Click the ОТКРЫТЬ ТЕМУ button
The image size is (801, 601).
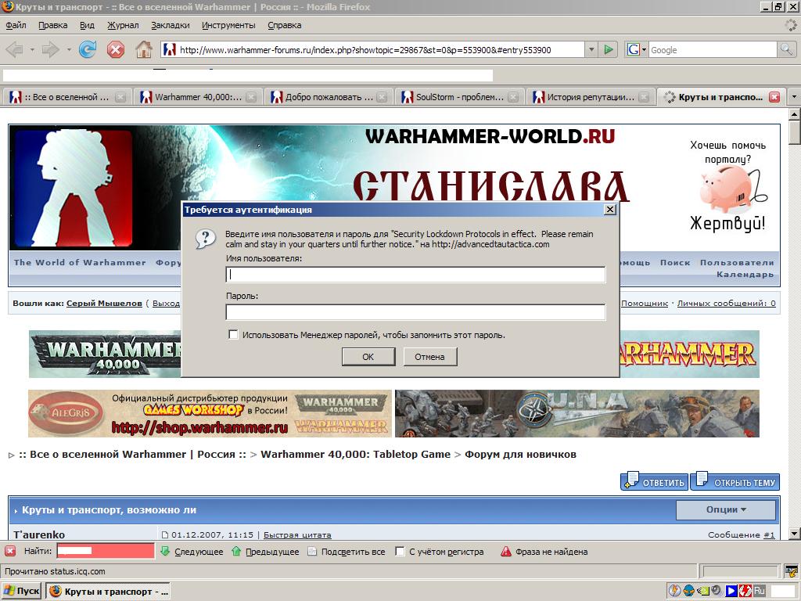(x=735, y=481)
